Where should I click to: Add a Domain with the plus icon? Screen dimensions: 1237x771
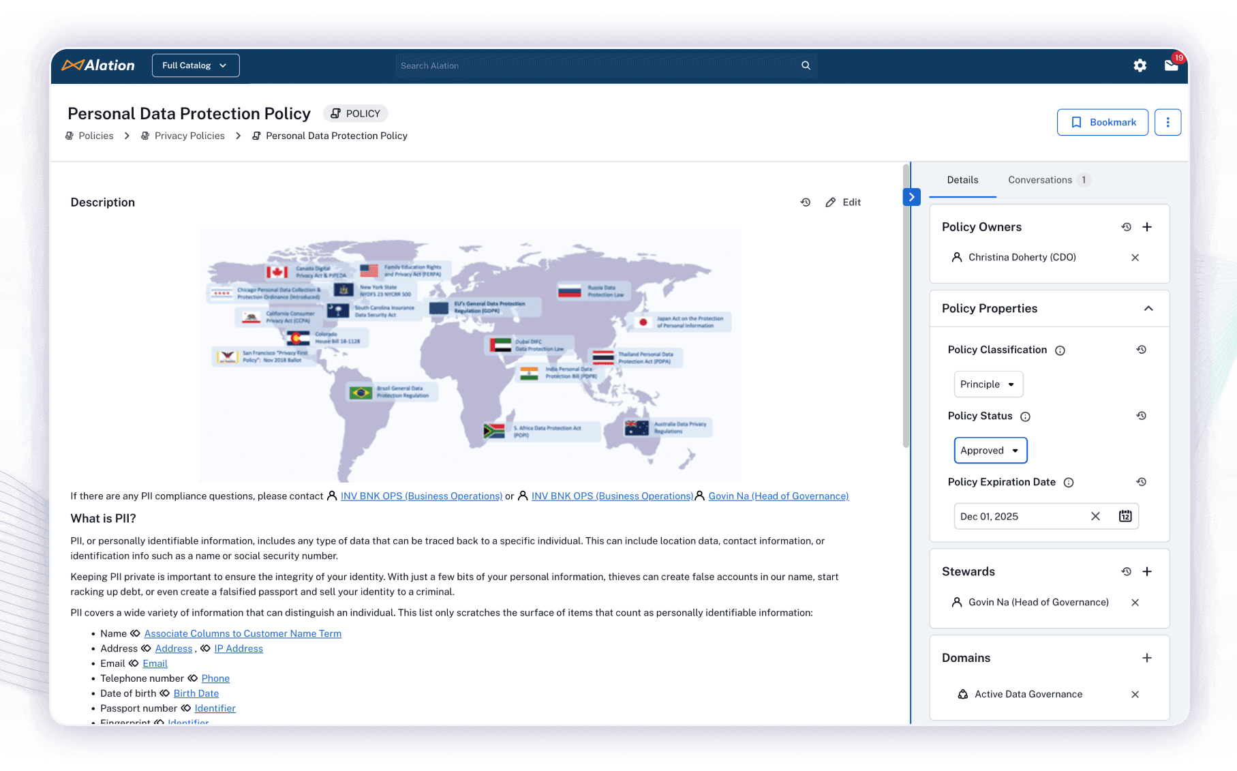coord(1148,658)
